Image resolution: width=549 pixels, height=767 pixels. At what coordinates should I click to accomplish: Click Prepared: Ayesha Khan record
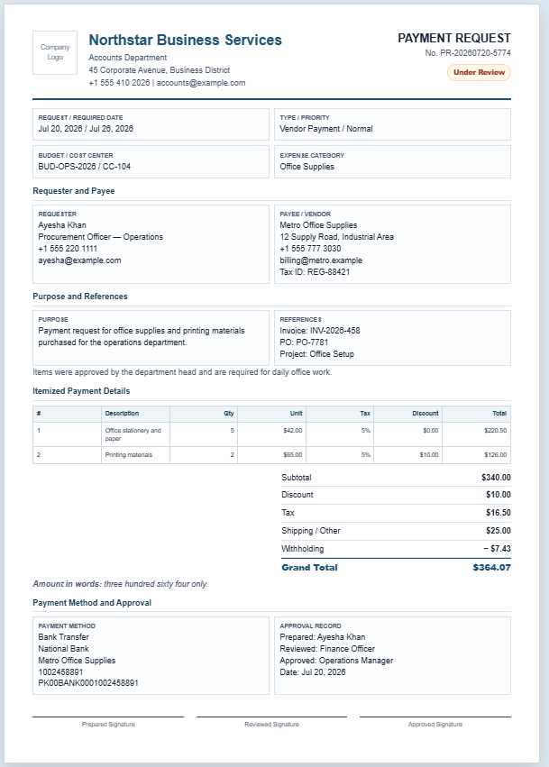pos(323,637)
